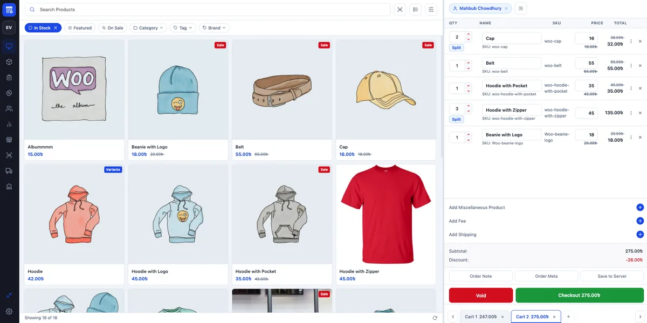Click the barcode scan icon beside search

point(400,9)
